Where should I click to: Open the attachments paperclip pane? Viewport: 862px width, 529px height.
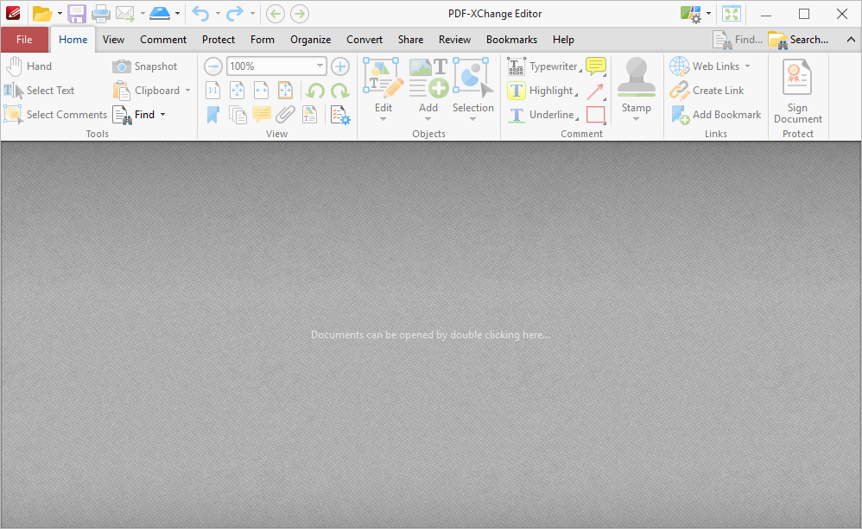[285, 115]
